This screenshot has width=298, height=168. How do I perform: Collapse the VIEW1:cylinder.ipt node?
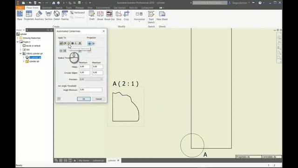point(20,54)
